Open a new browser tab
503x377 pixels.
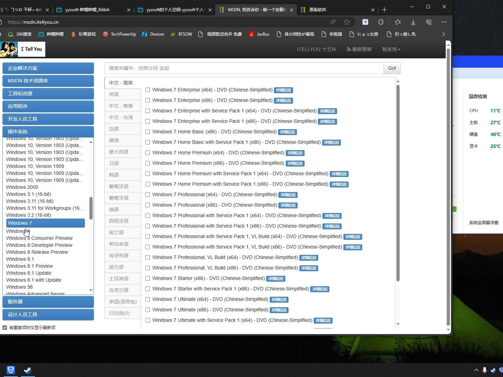[x=385, y=10]
